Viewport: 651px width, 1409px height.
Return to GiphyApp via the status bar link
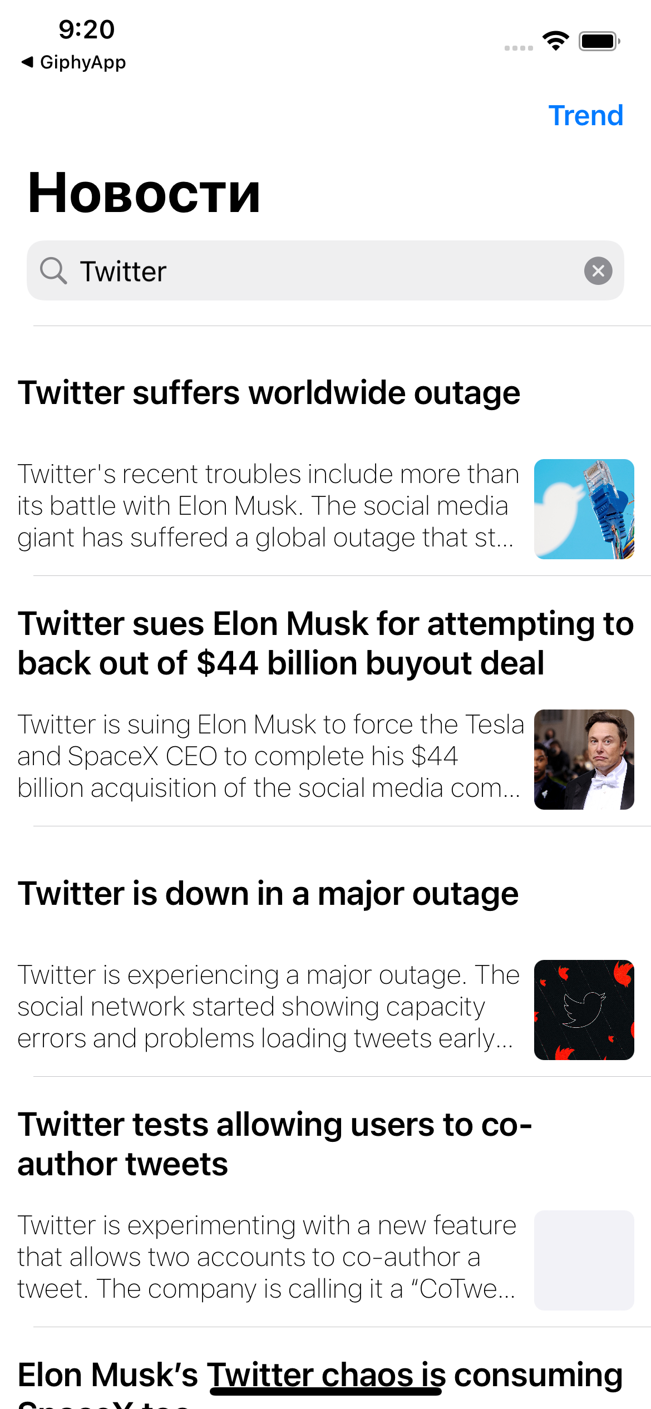point(83,62)
